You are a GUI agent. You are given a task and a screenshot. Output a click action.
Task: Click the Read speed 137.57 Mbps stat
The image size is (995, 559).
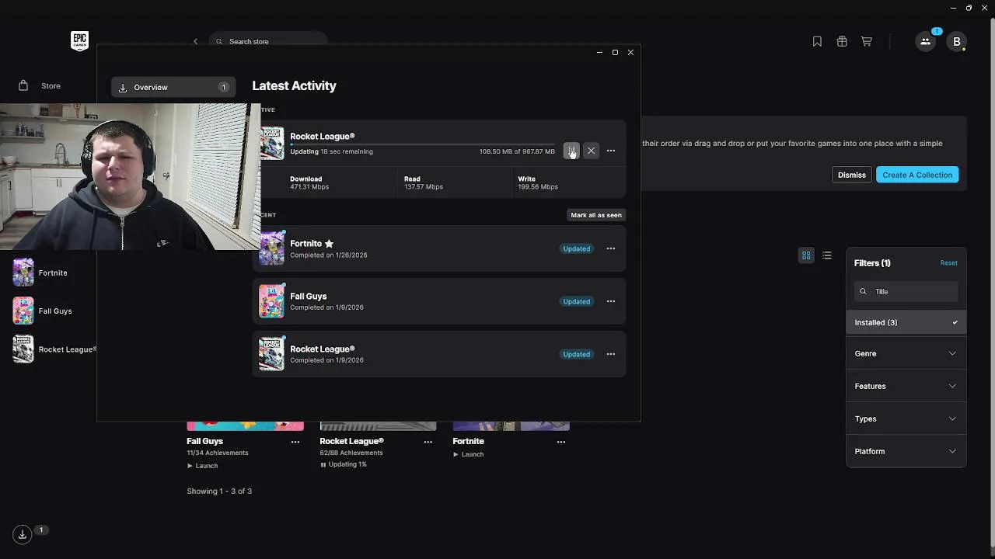tap(423, 182)
